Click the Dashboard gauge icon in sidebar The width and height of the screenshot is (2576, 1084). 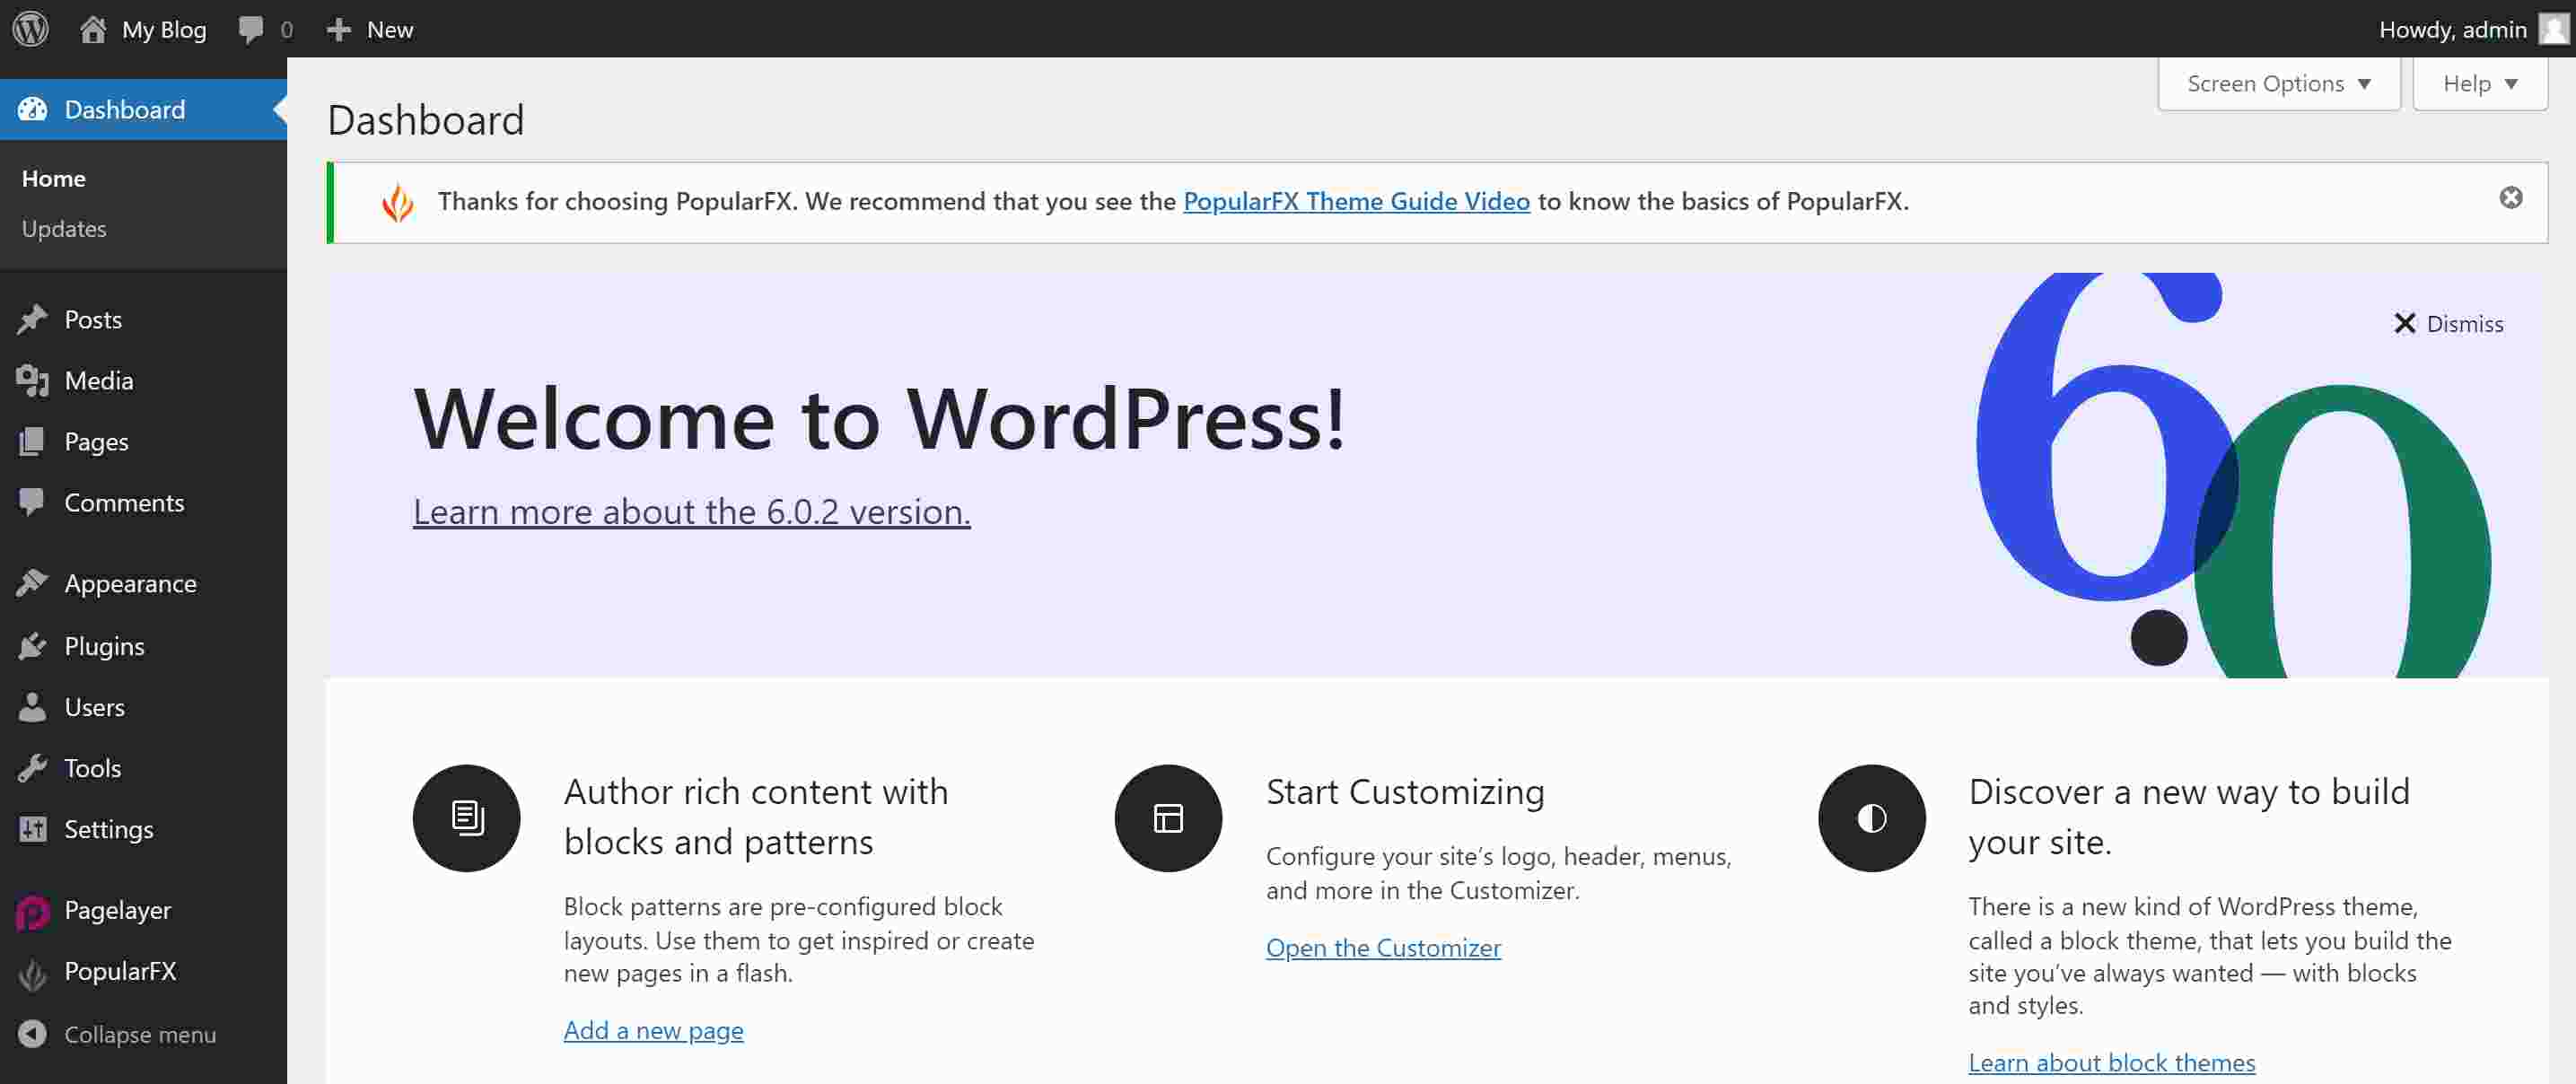pyautogui.click(x=32, y=109)
